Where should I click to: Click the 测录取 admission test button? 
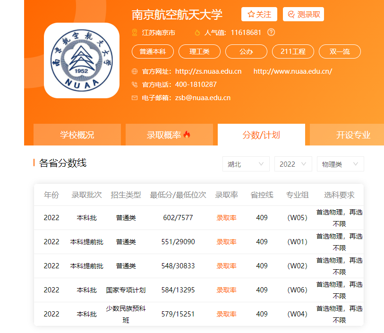303,15
